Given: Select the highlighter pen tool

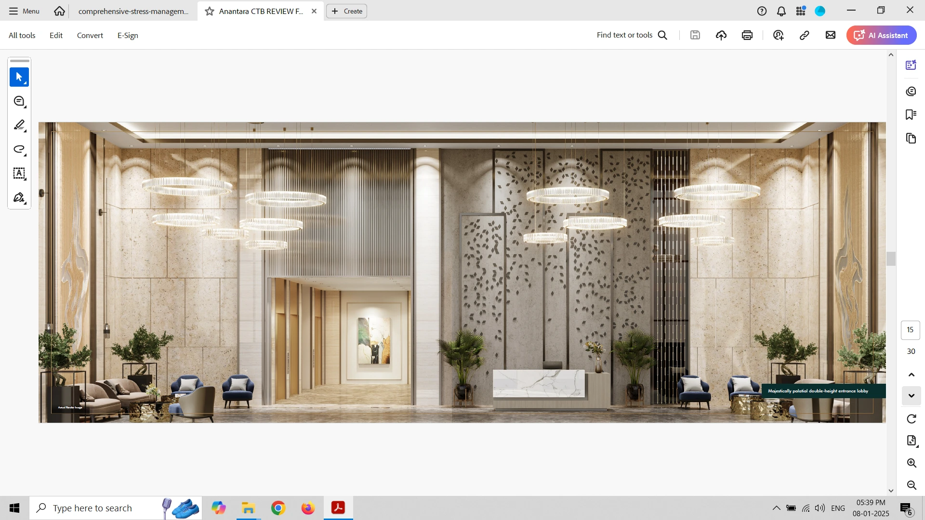Looking at the screenshot, I should click(19, 125).
